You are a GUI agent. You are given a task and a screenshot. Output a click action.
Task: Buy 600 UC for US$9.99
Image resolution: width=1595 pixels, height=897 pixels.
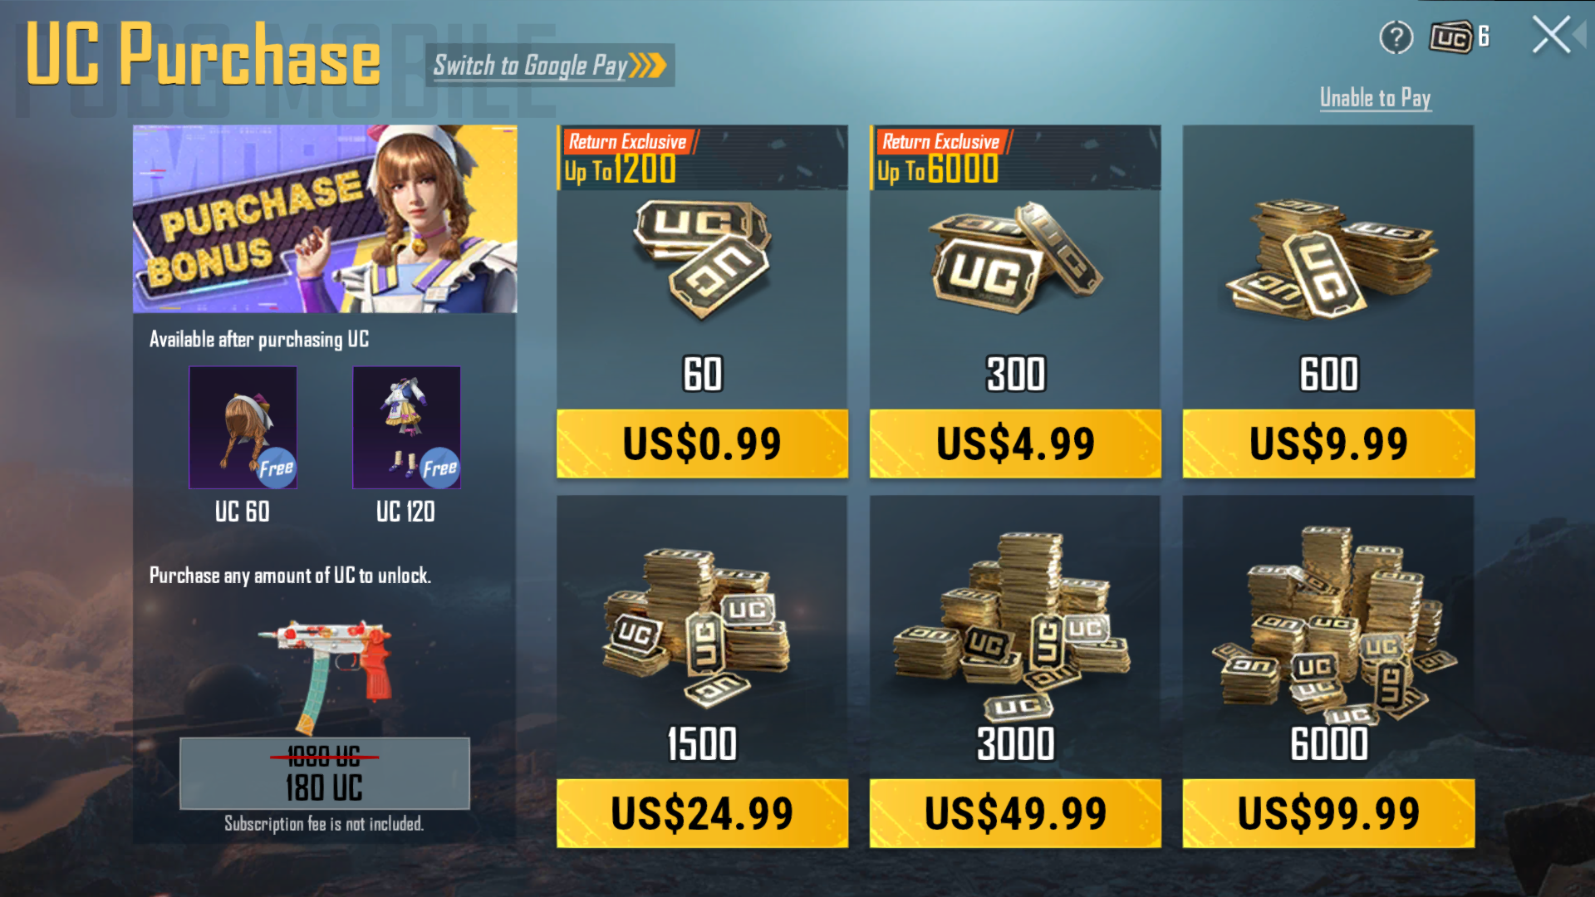pyautogui.click(x=1328, y=444)
